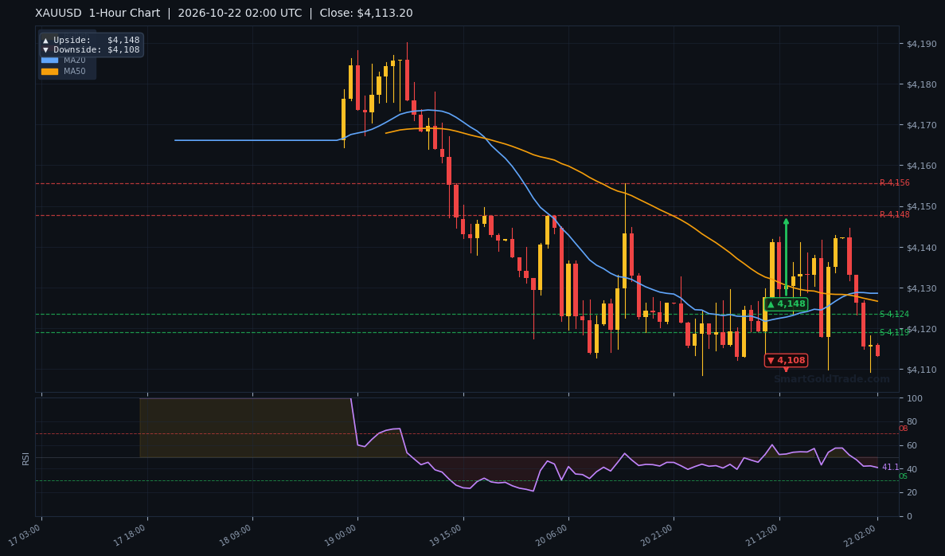
Task: Click the $4,140 price axis label
Action: pos(921,248)
